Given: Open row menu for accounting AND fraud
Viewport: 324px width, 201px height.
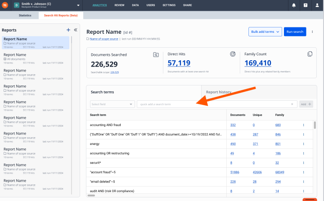Looking at the screenshot, I should click(x=303, y=125).
